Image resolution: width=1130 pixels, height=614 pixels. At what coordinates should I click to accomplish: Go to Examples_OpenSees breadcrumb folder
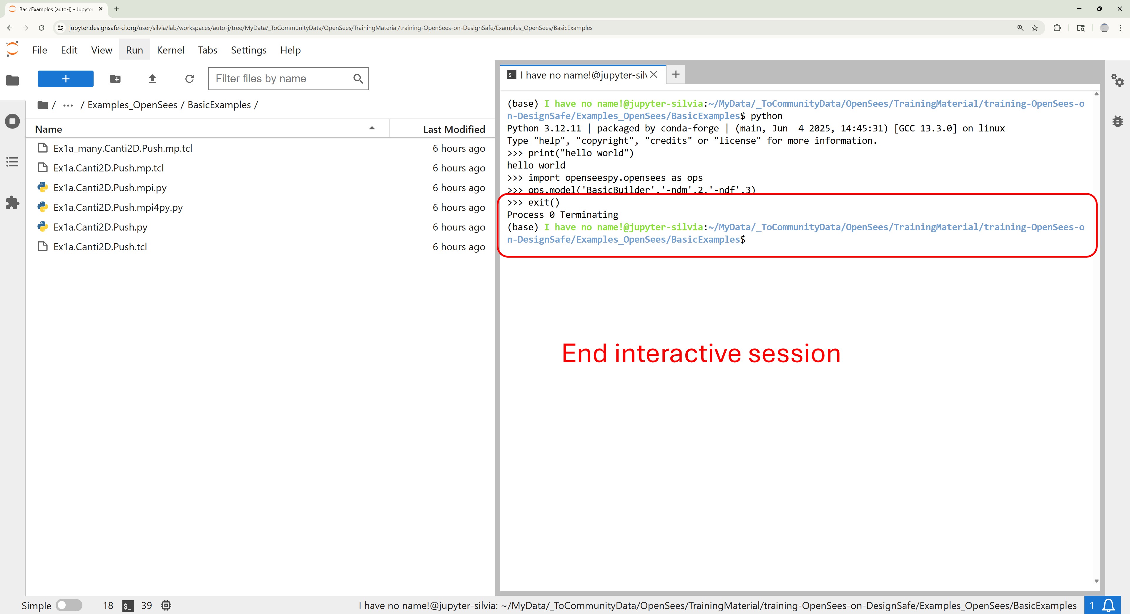tap(132, 105)
